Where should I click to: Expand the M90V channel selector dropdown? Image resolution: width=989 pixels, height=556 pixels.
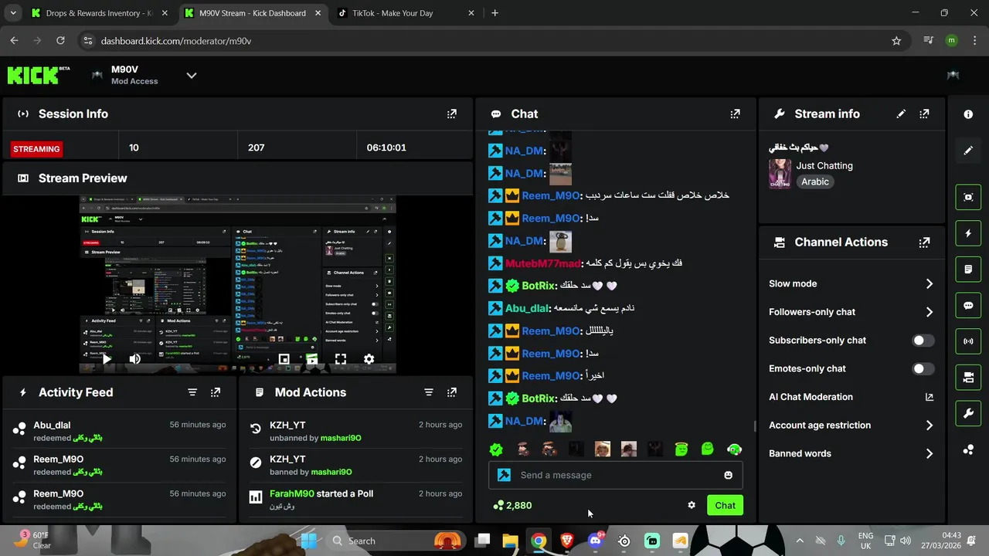click(x=192, y=75)
